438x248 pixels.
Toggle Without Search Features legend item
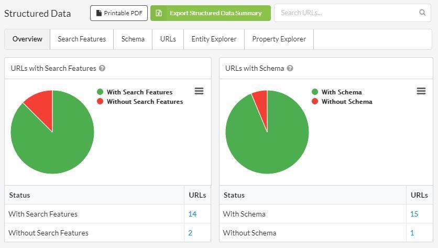point(140,102)
